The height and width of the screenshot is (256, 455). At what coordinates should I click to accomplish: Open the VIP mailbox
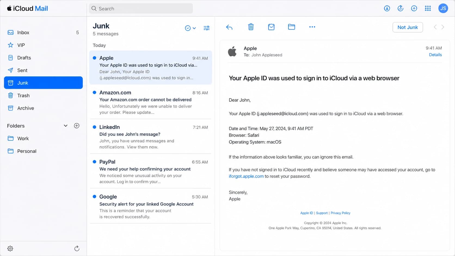point(43,45)
